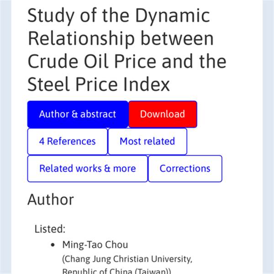This screenshot has width=274, height=274.
Task: Open the Author & abstract tab
Action: click(78, 114)
